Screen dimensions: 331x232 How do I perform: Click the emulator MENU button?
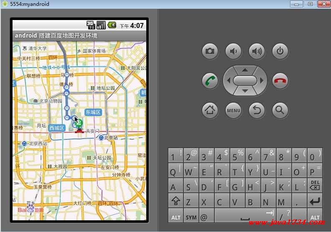coord(233,110)
